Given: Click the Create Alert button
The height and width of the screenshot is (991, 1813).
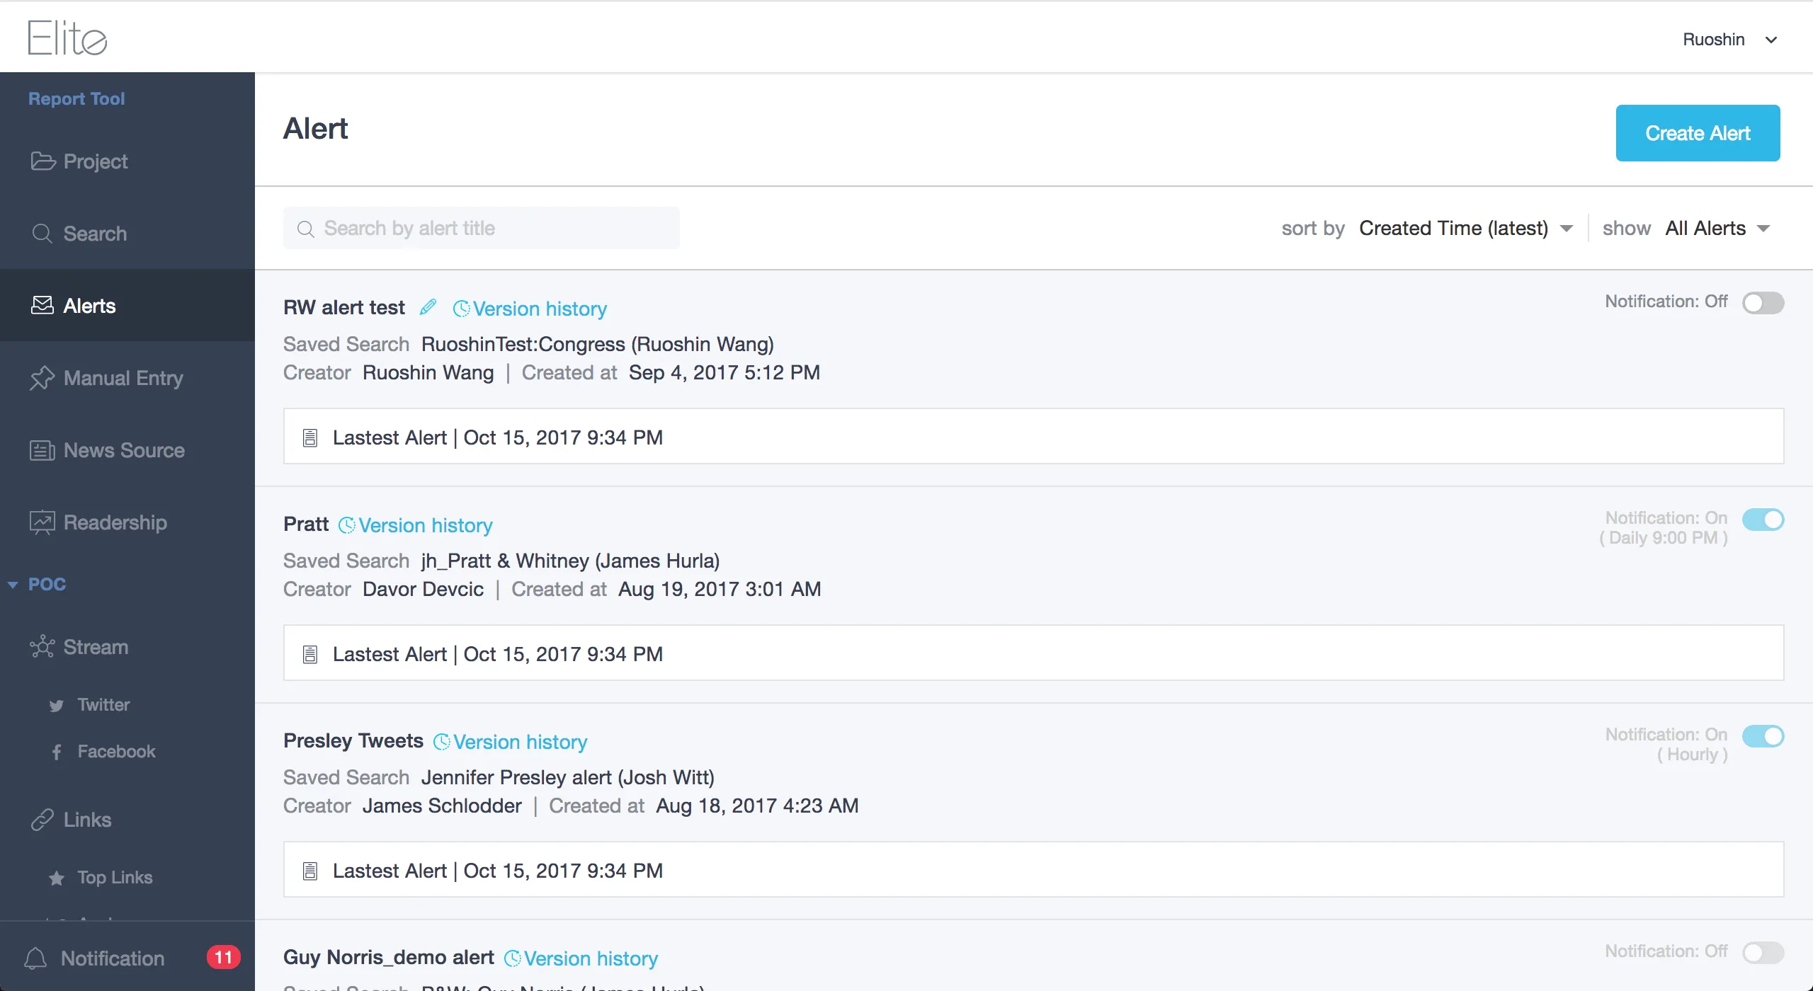Looking at the screenshot, I should pos(1698,133).
